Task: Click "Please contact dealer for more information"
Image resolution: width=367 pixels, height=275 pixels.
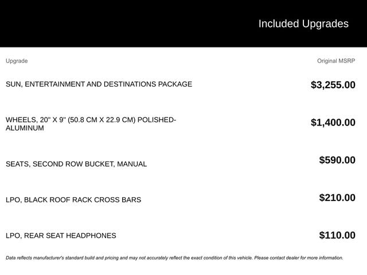Action: click(298, 258)
